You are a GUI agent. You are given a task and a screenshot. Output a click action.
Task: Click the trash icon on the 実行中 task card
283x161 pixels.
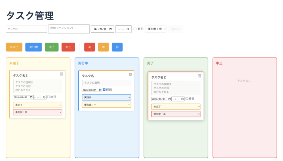130,74
